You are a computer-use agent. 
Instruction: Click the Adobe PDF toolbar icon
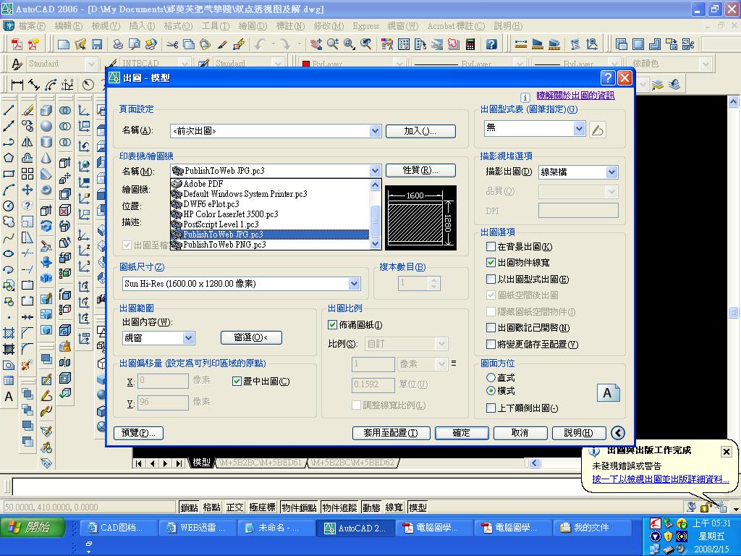17,44
